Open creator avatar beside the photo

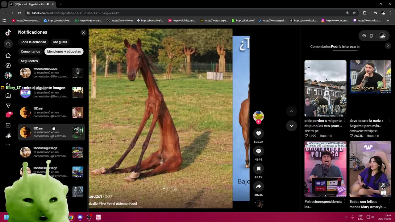(259, 116)
